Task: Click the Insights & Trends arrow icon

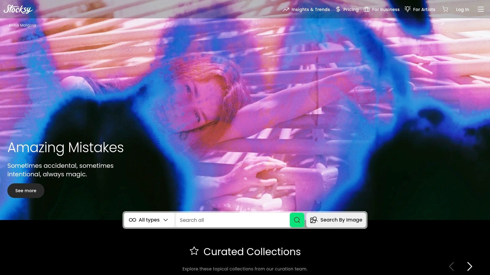Action: (x=286, y=9)
